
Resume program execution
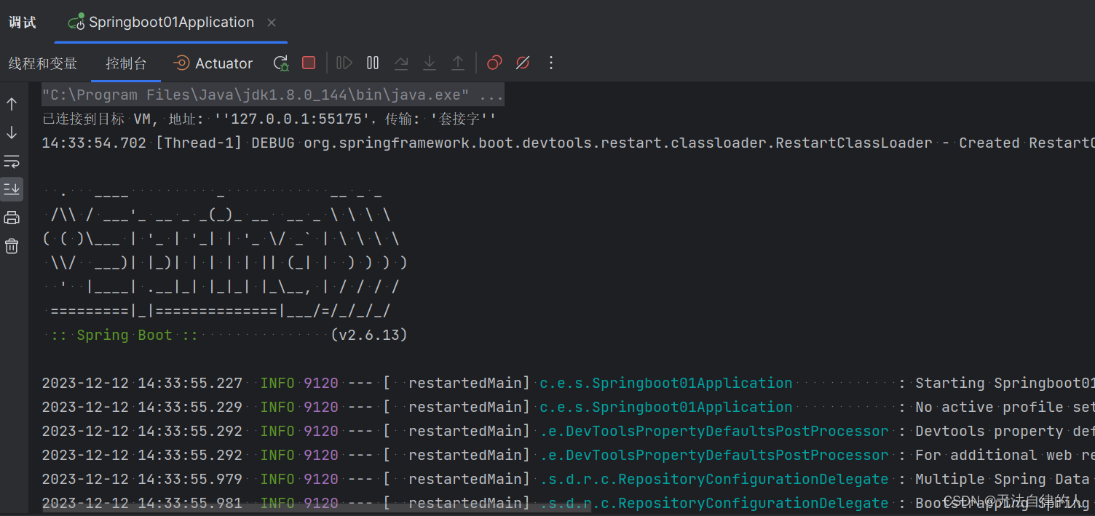(344, 63)
